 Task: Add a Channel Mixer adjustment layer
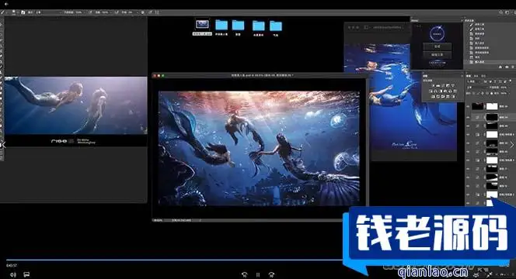coord(451,91)
